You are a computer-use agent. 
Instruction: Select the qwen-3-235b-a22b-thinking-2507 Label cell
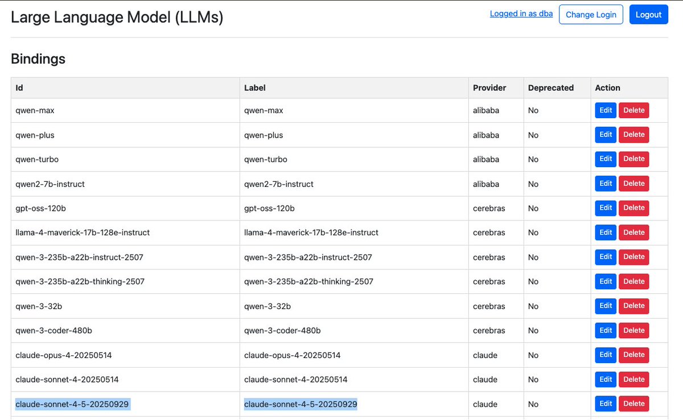(354, 281)
